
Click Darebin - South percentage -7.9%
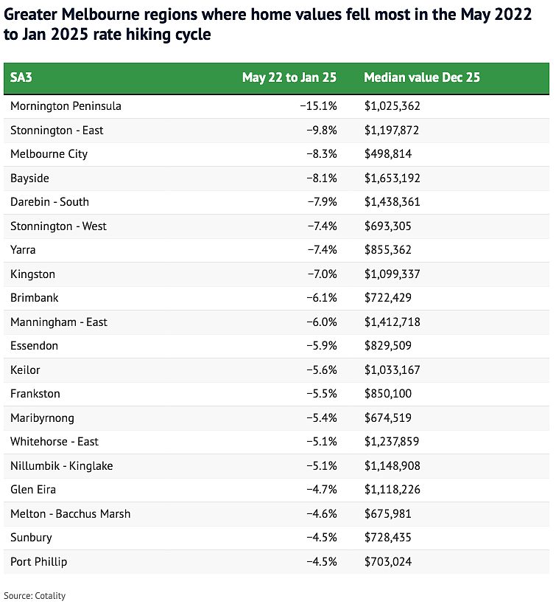(322, 202)
